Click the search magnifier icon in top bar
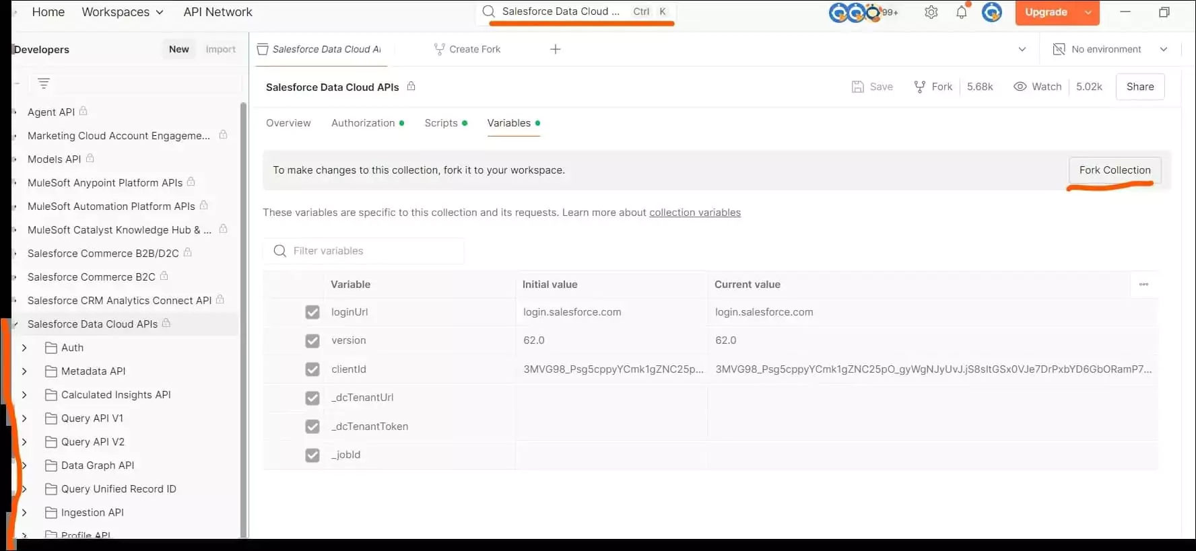 point(489,11)
